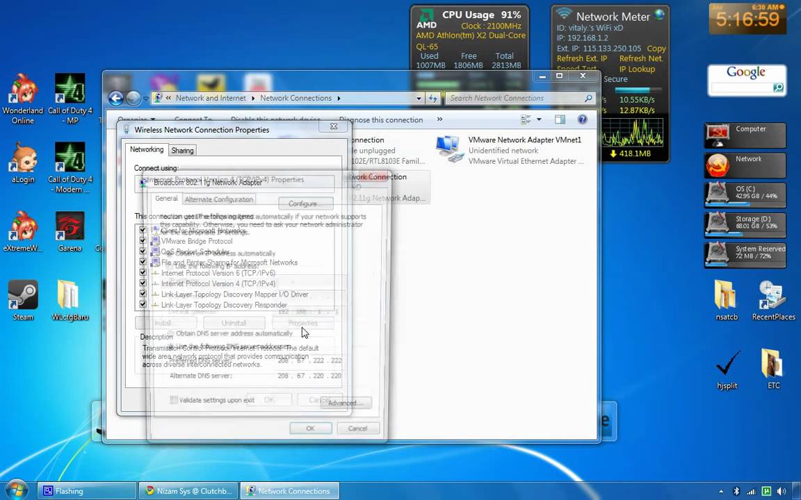Toggle the preview pane icon
The image size is (801, 500).
(x=560, y=119)
